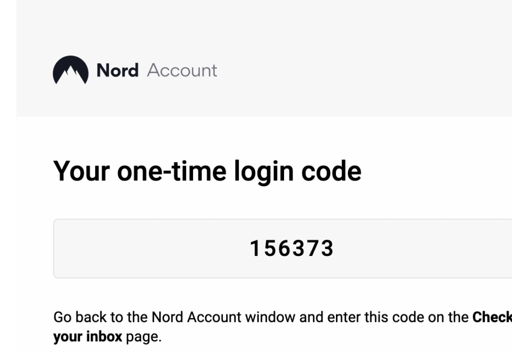The width and height of the screenshot is (512, 352).
Task: Select the heading Your one-time login code
Action: [207, 171]
